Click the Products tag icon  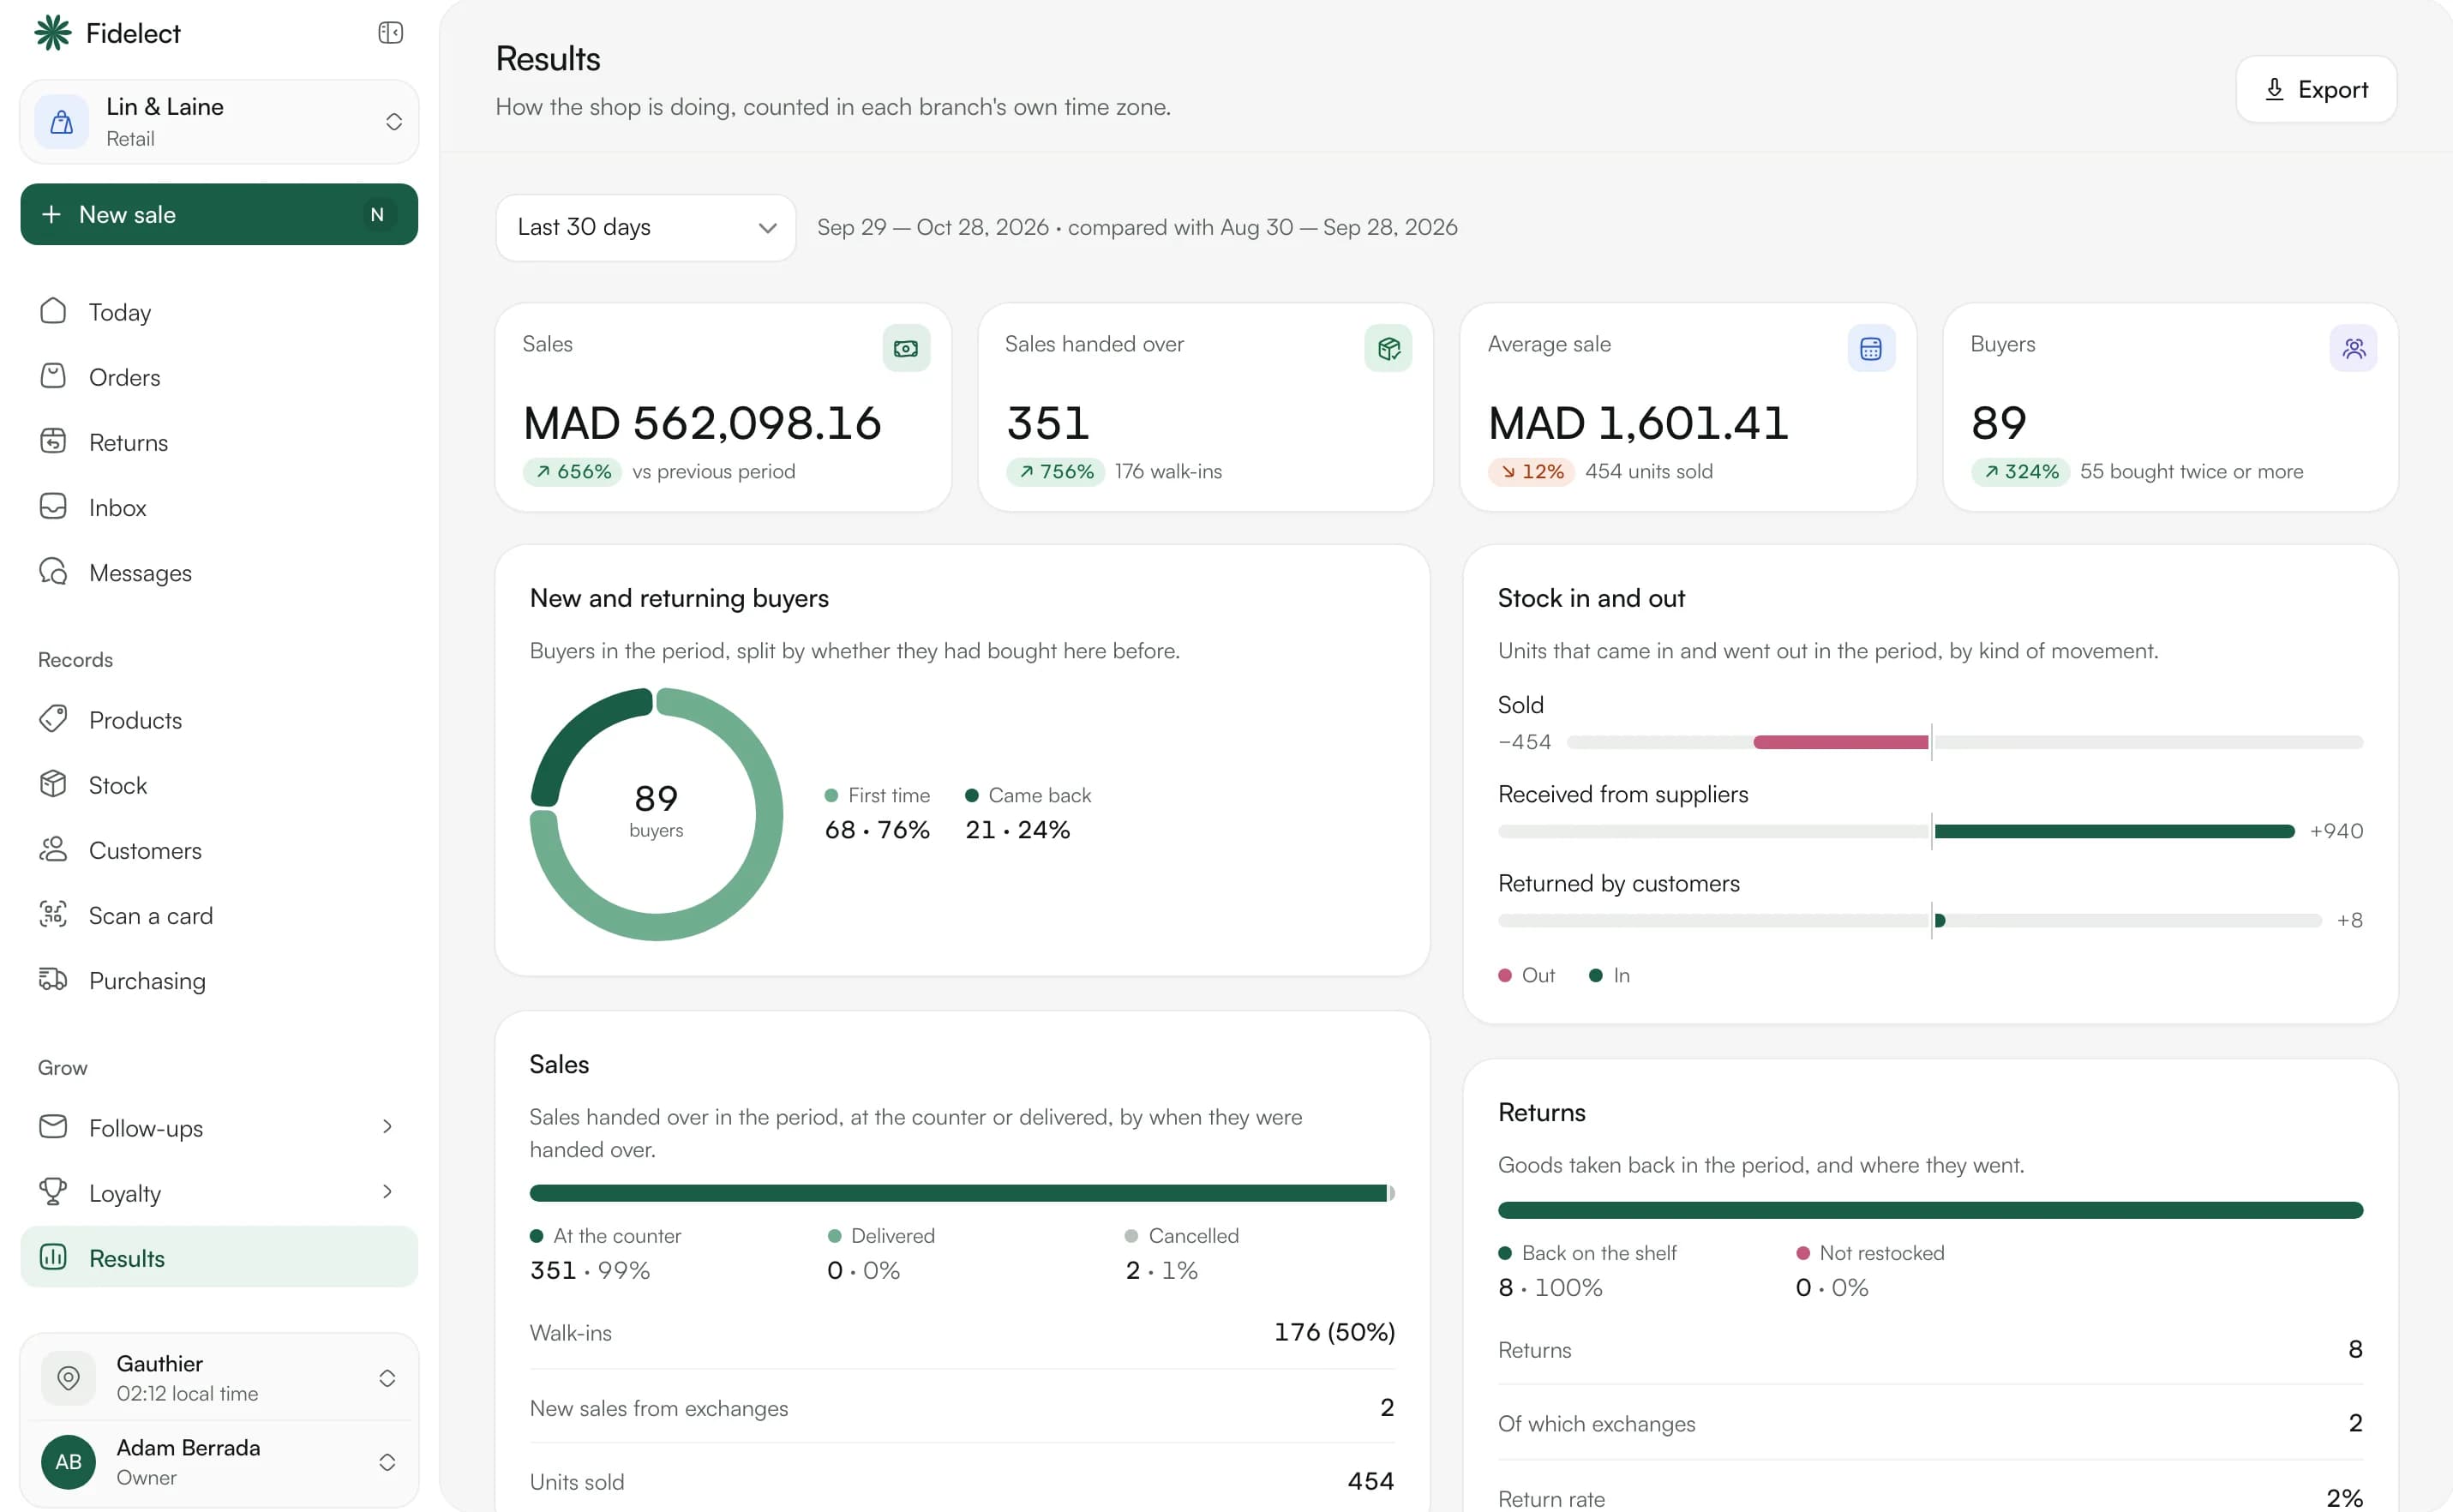point(53,719)
